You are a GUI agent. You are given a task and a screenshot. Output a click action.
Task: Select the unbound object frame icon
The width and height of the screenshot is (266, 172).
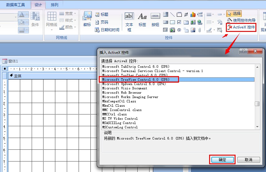(x=193, y=22)
